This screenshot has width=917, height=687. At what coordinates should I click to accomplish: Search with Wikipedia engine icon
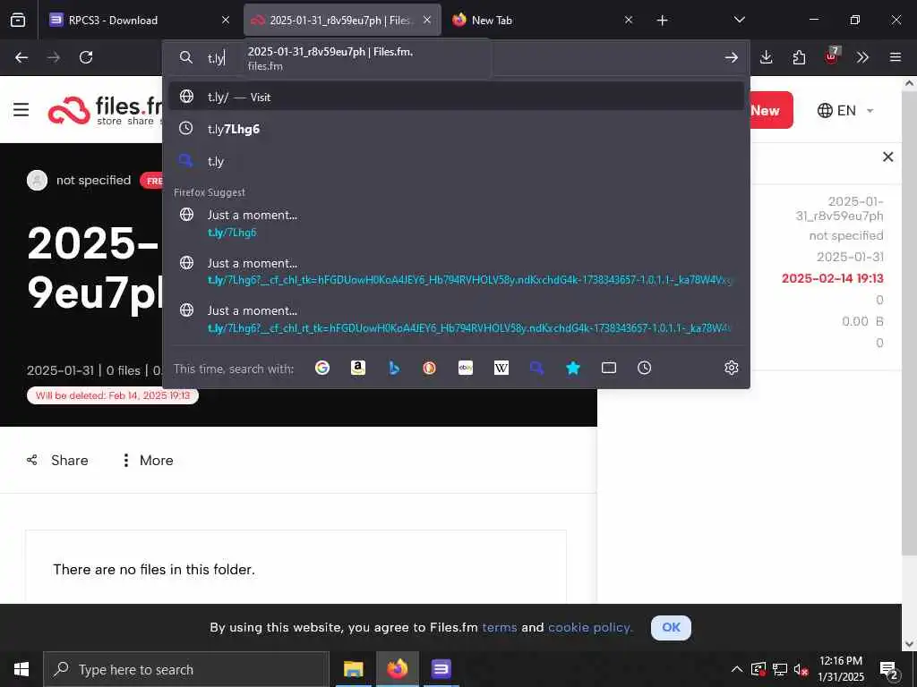click(x=501, y=368)
